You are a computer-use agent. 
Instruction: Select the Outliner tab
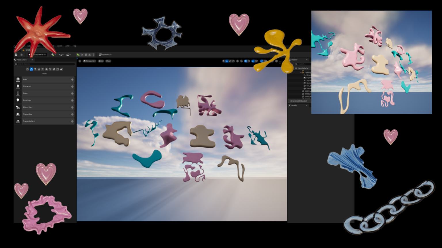tap(294, 60)
